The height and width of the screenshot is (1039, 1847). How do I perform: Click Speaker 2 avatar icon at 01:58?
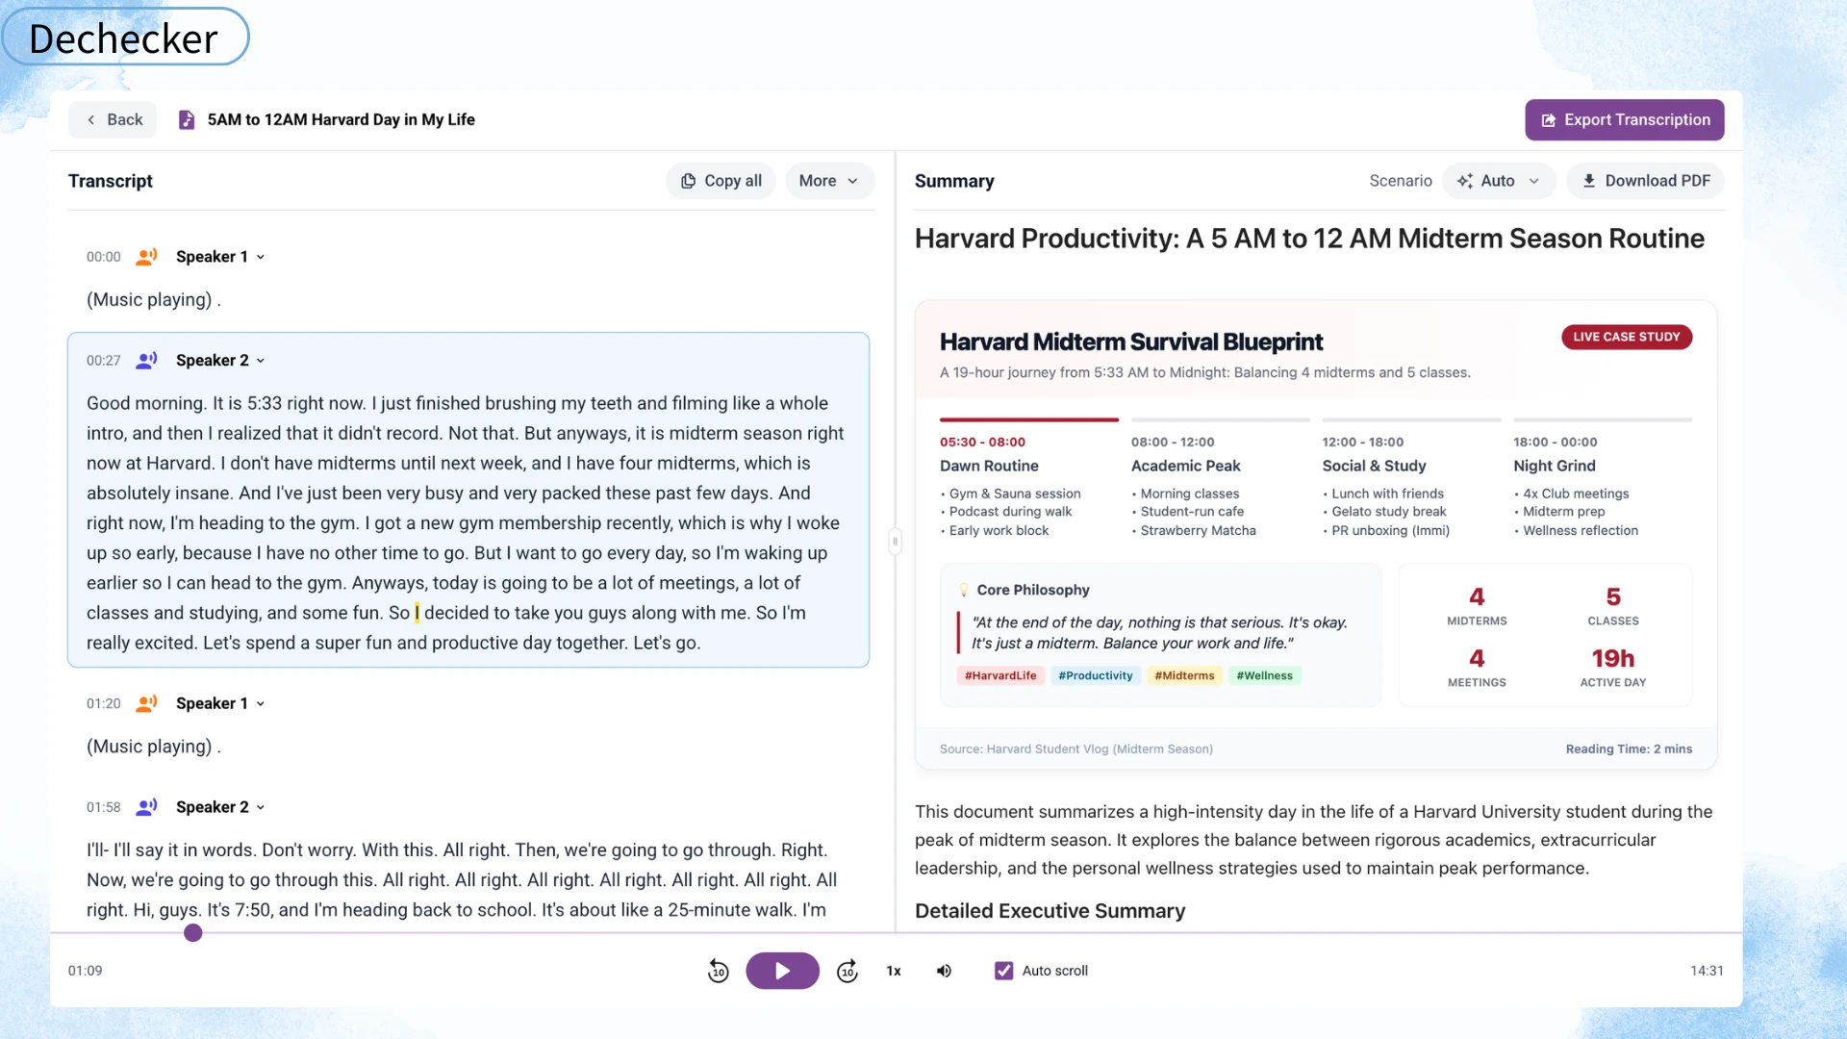click(146, 807)
